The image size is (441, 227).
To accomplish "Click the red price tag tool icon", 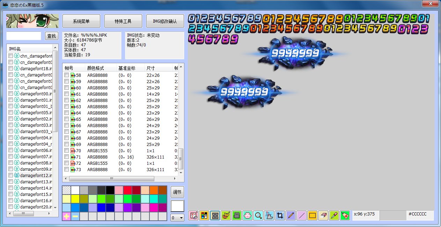I will pos(345,215).
